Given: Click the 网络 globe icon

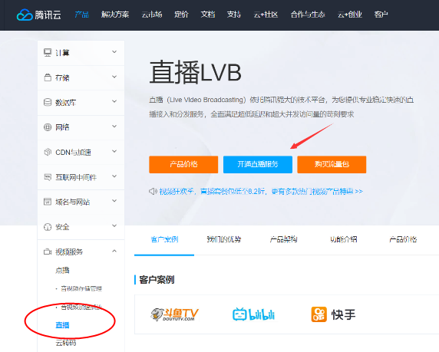Looking at the screenshot, I should (48, 127).
